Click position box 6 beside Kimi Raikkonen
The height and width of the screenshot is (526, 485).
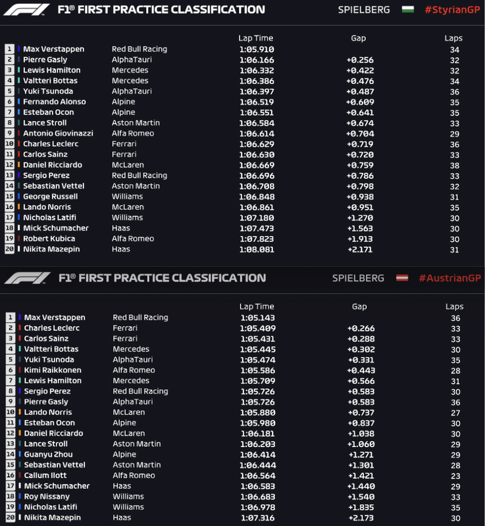pos(10,370)
